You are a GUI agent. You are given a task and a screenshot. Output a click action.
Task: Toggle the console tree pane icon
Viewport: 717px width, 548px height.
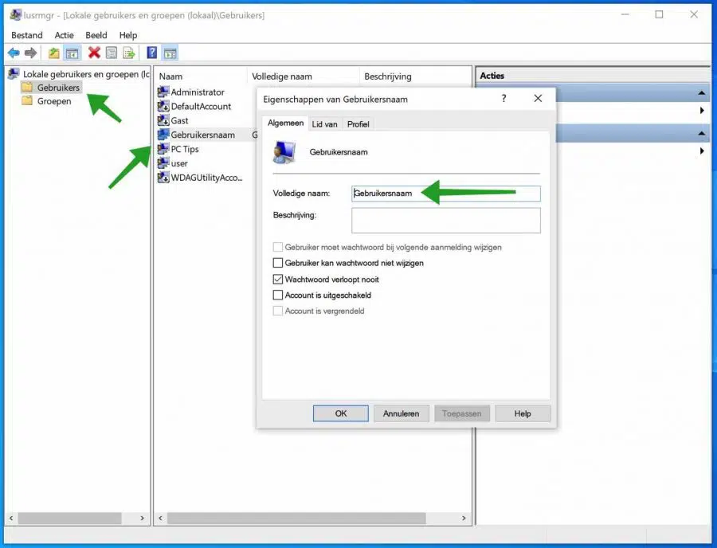click(x=72, y=53)
